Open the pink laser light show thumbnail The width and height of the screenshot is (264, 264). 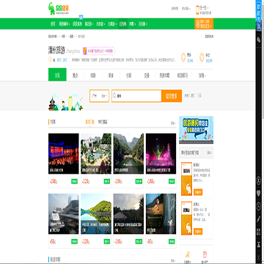pyautogui.click(x=161, y=153)
